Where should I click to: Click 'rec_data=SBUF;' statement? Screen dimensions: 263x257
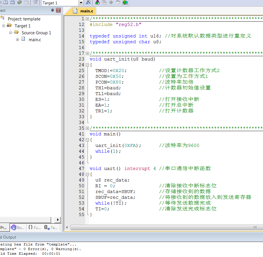115,192
